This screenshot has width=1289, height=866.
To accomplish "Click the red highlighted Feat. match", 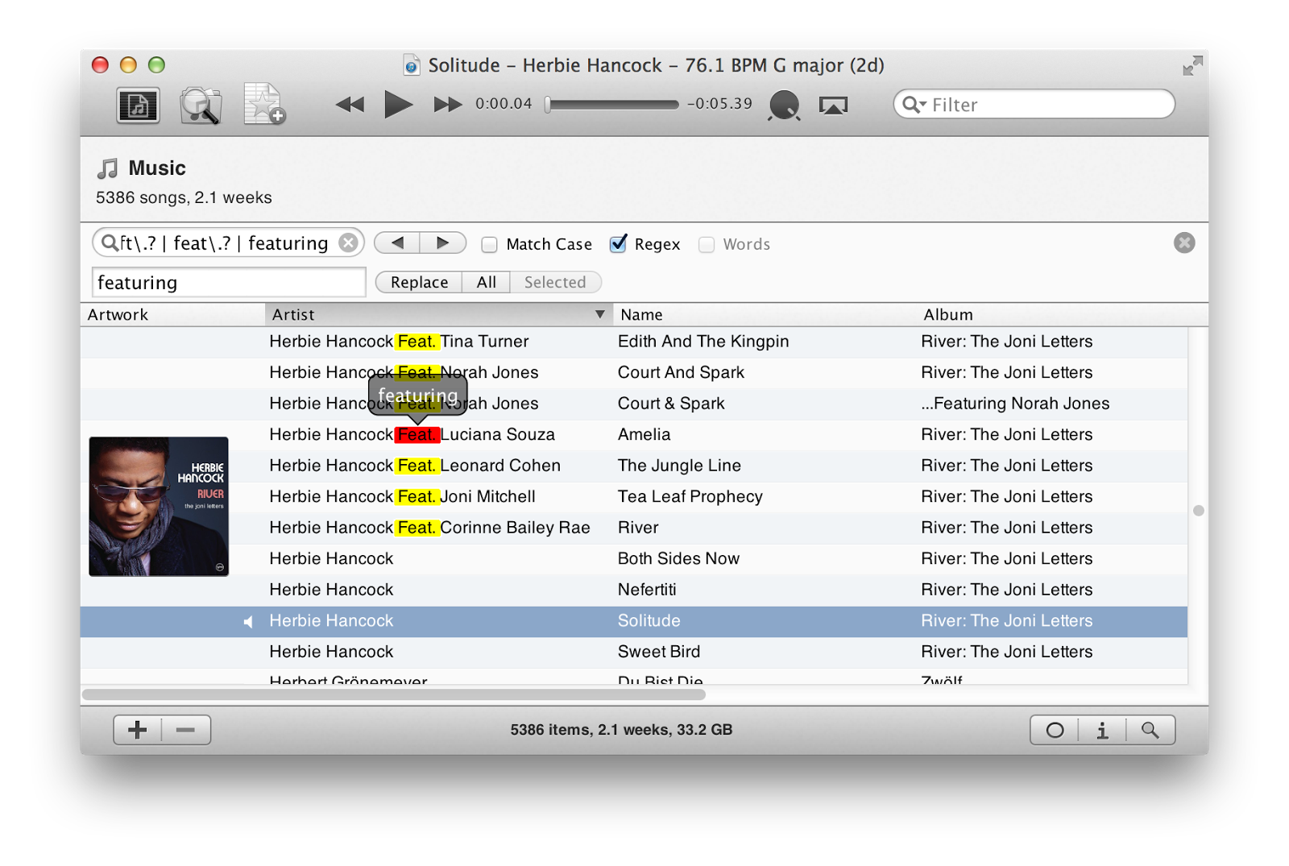I will click(x=417, y=435).
